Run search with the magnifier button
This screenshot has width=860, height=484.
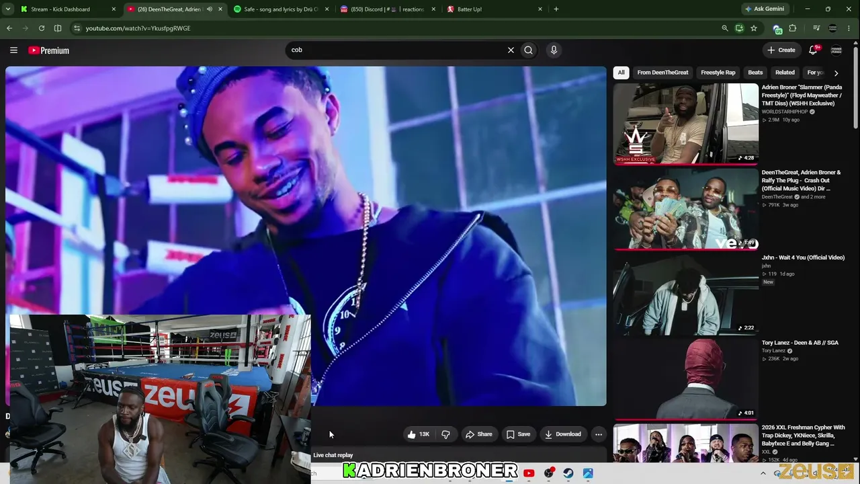tap(529, 50)
